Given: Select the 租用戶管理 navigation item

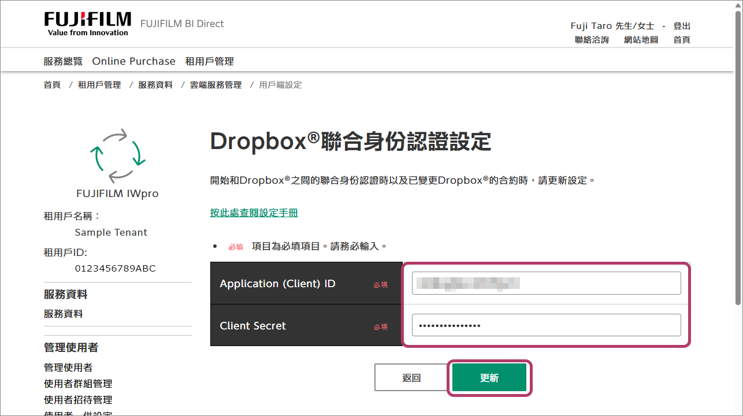Looking at the screenshot, I should click(x=209, y=61).
